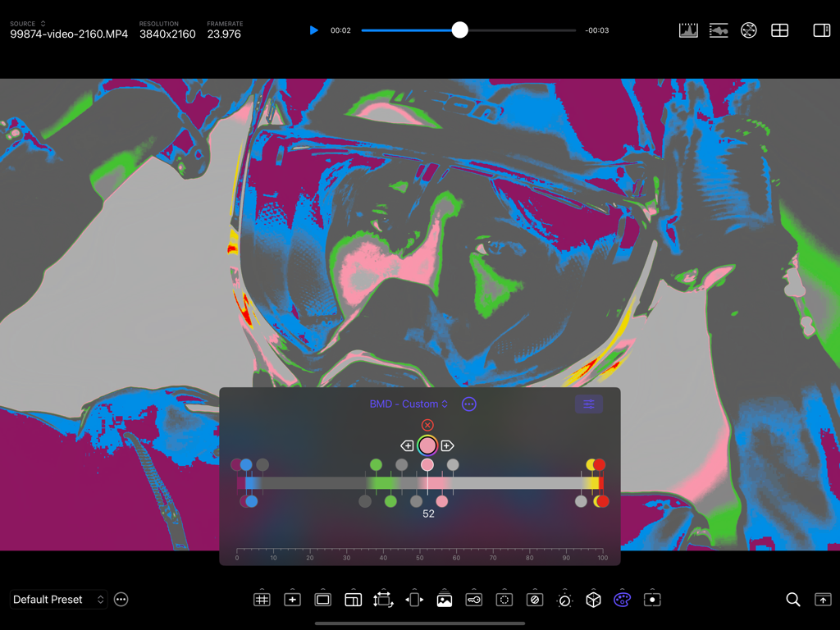The width and height of the screenshot is (840, 630).
Task: Toggle the disable overlays icon
Action: click(535, 600)
